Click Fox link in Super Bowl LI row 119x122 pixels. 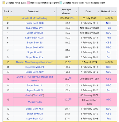[109, 52]
